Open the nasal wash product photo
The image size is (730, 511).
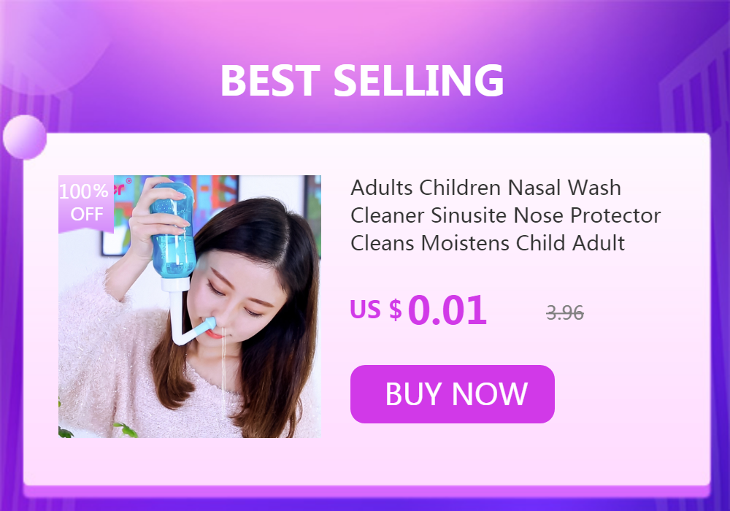coord(190,306)
